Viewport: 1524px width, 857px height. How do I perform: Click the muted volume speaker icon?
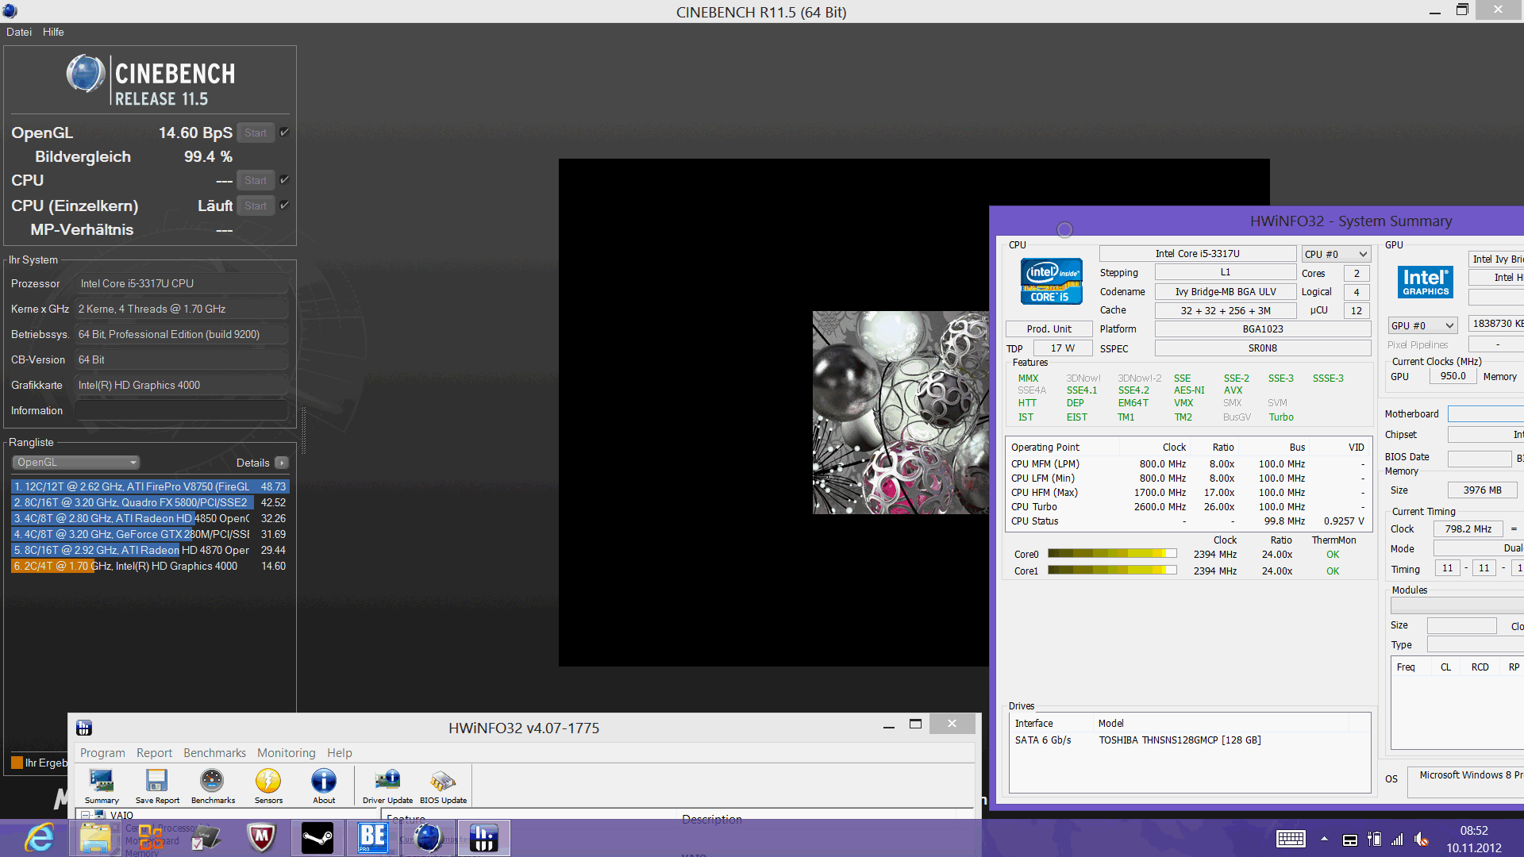pos(1422,840)
